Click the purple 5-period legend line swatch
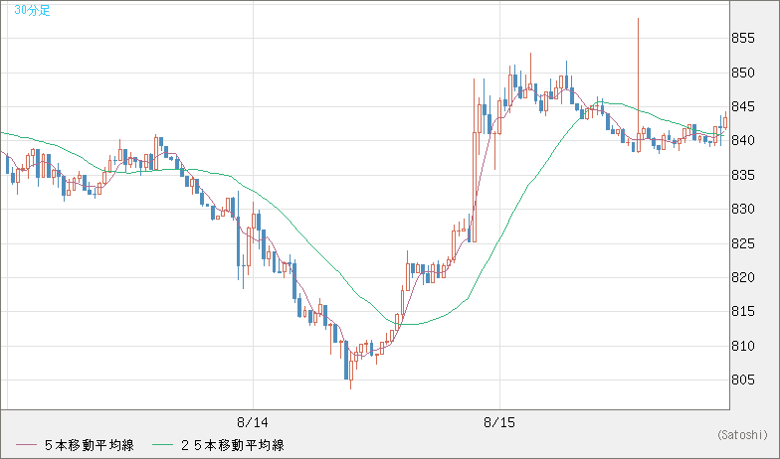The height and width of the screenshot is (459, 780). pos(26,445)
